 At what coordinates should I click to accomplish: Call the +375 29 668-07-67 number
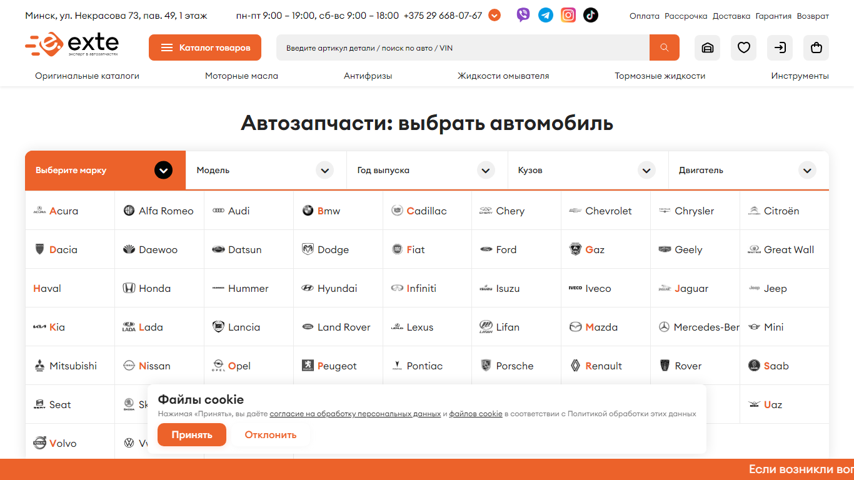coord(443,16)
